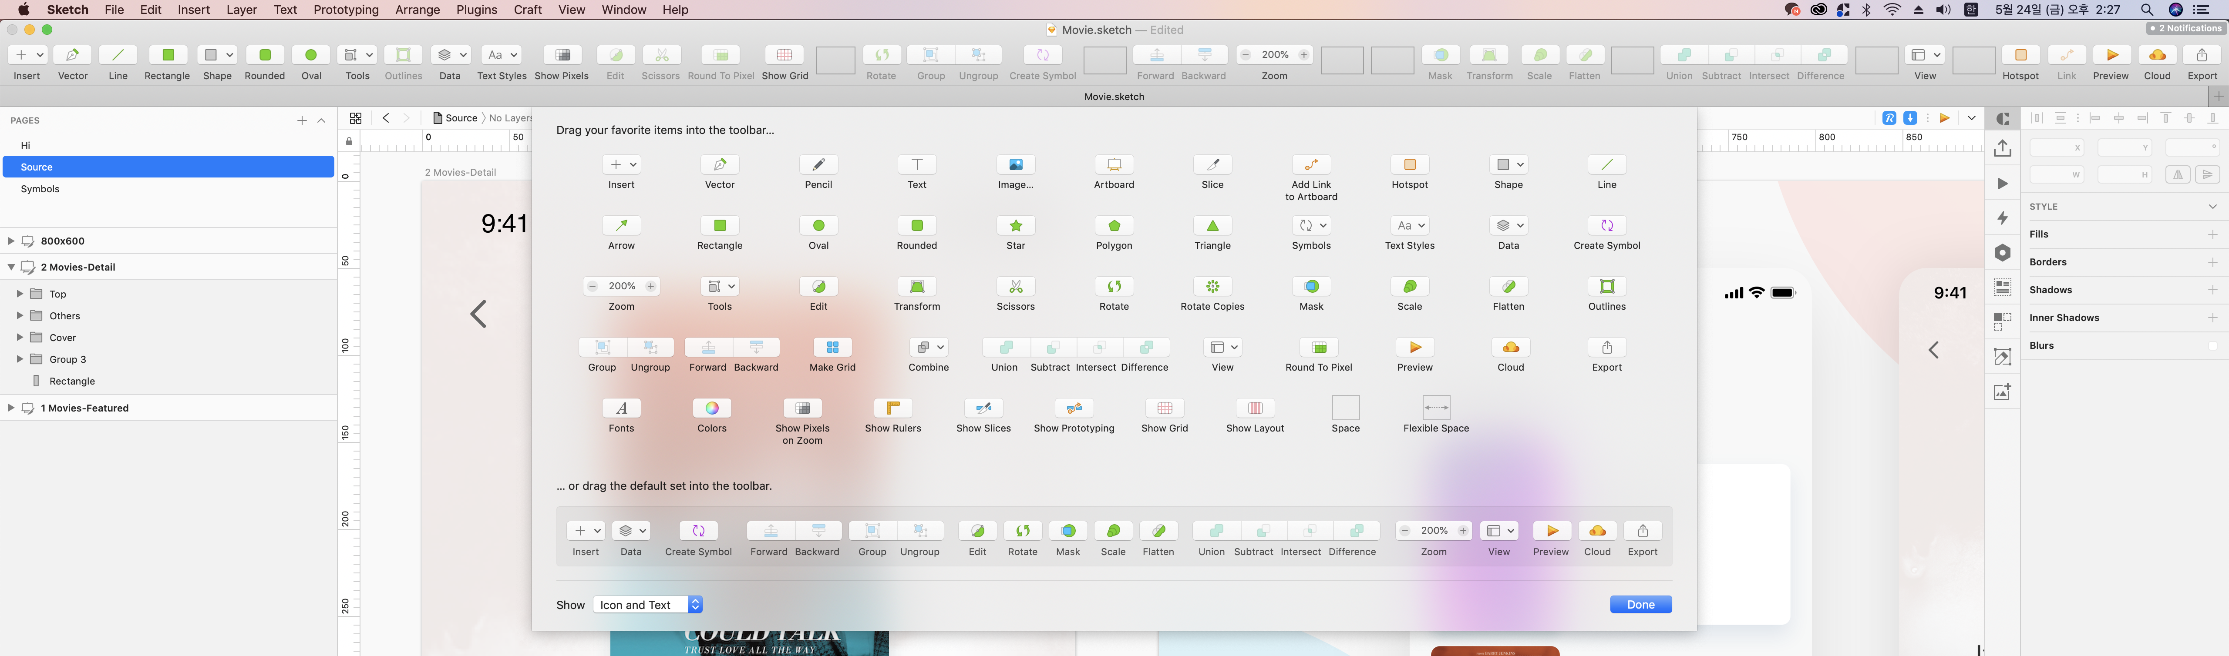Click the Done button
Screen dimensions: 2229x656
tap(1640, 605)
